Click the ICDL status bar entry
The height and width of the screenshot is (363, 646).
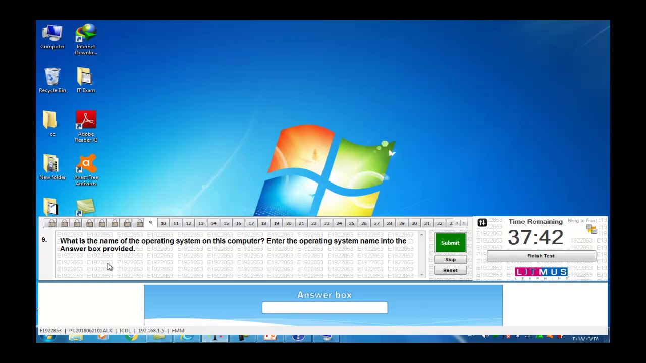tap(125, 331)
